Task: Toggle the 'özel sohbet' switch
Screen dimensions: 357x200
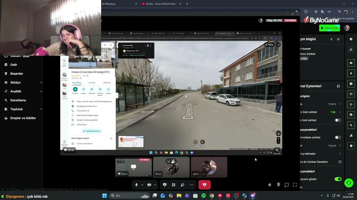Action: click(338, 120)
